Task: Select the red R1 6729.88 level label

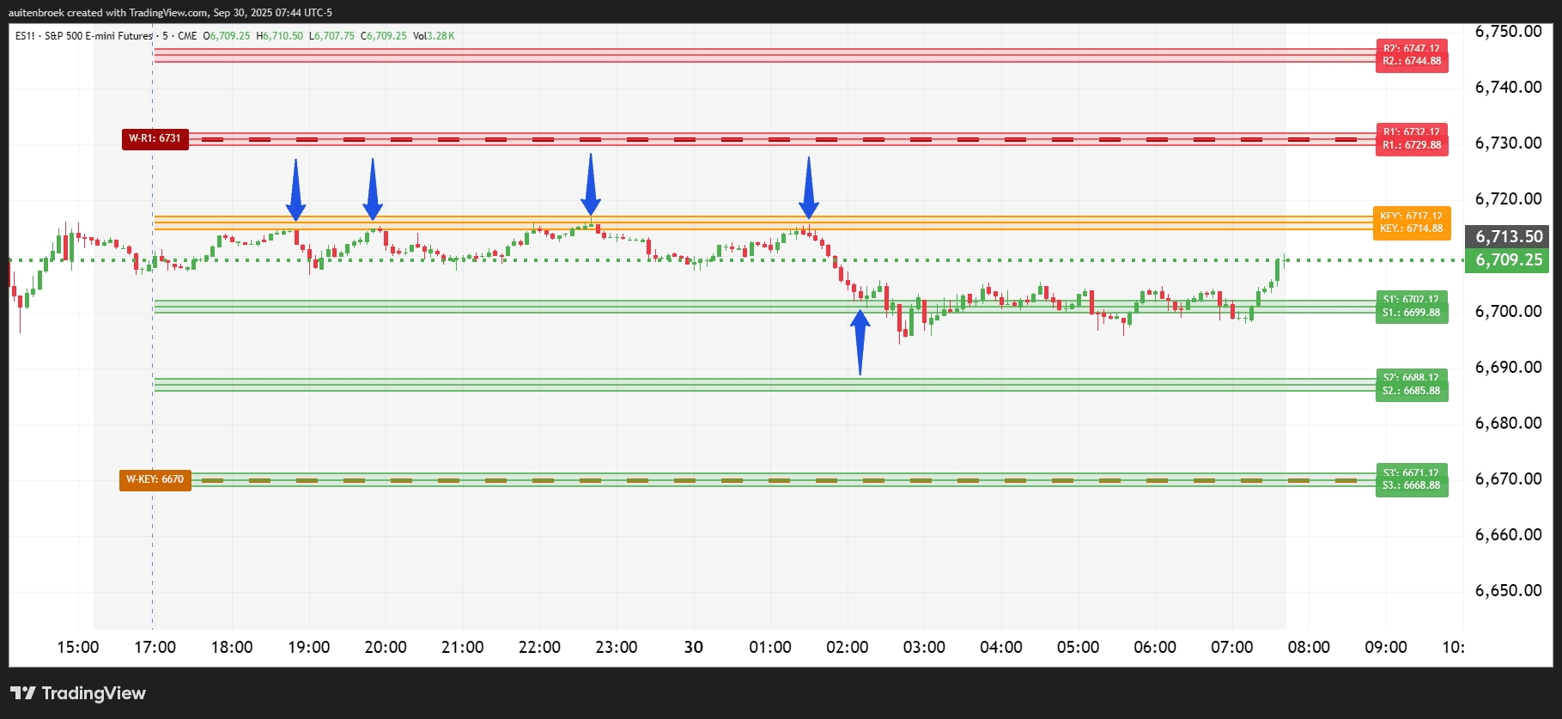Action: pyautogui.click(x=1412, y=145)
